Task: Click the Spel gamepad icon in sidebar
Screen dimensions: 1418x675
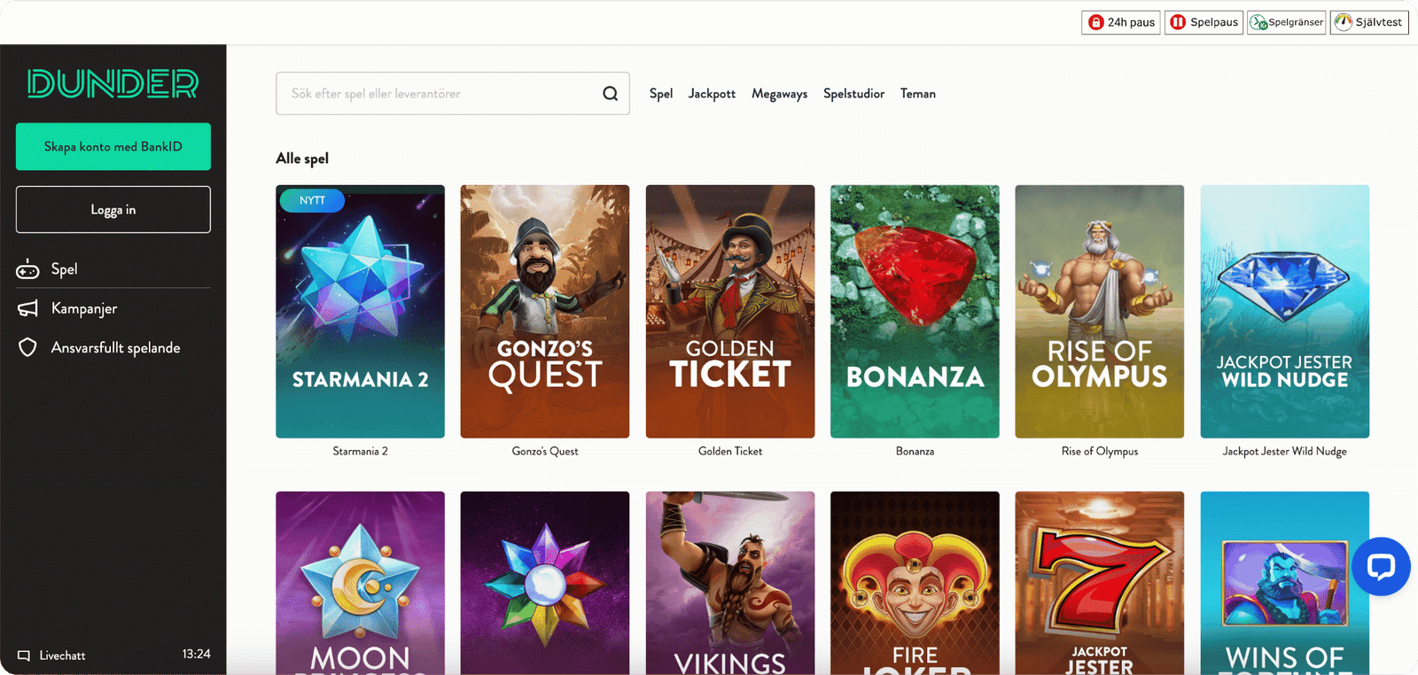Action: [x=27, y=269]
